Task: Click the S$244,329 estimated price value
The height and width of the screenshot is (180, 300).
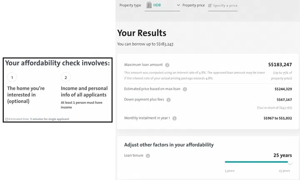Action: pyautogui.click(x=283, y=89)
